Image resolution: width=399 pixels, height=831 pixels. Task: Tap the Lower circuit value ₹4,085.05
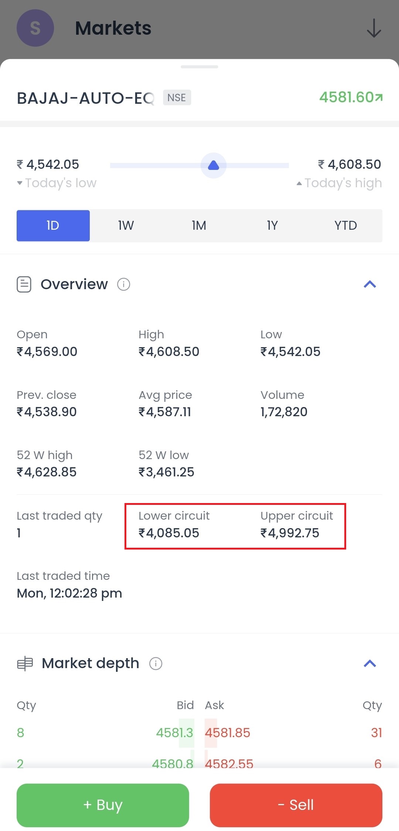169,533
